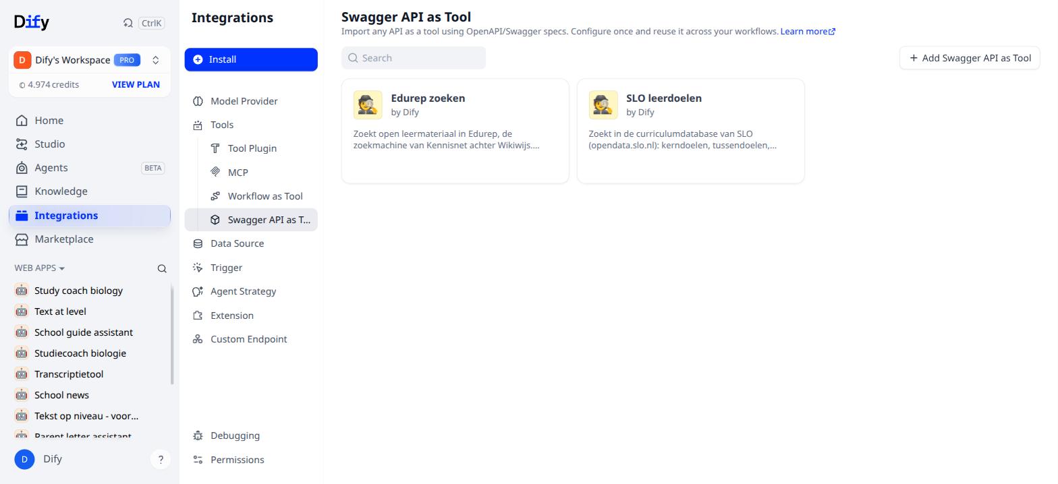Open the Extension section
The image size is (1058, 484).
click(251, 315)
